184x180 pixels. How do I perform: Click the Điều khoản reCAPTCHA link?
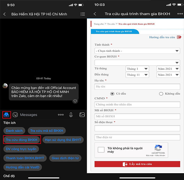[x=160, y=155]
